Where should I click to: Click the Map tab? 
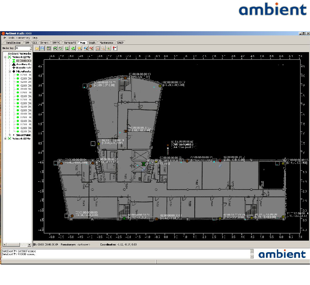tap(83, 43)
